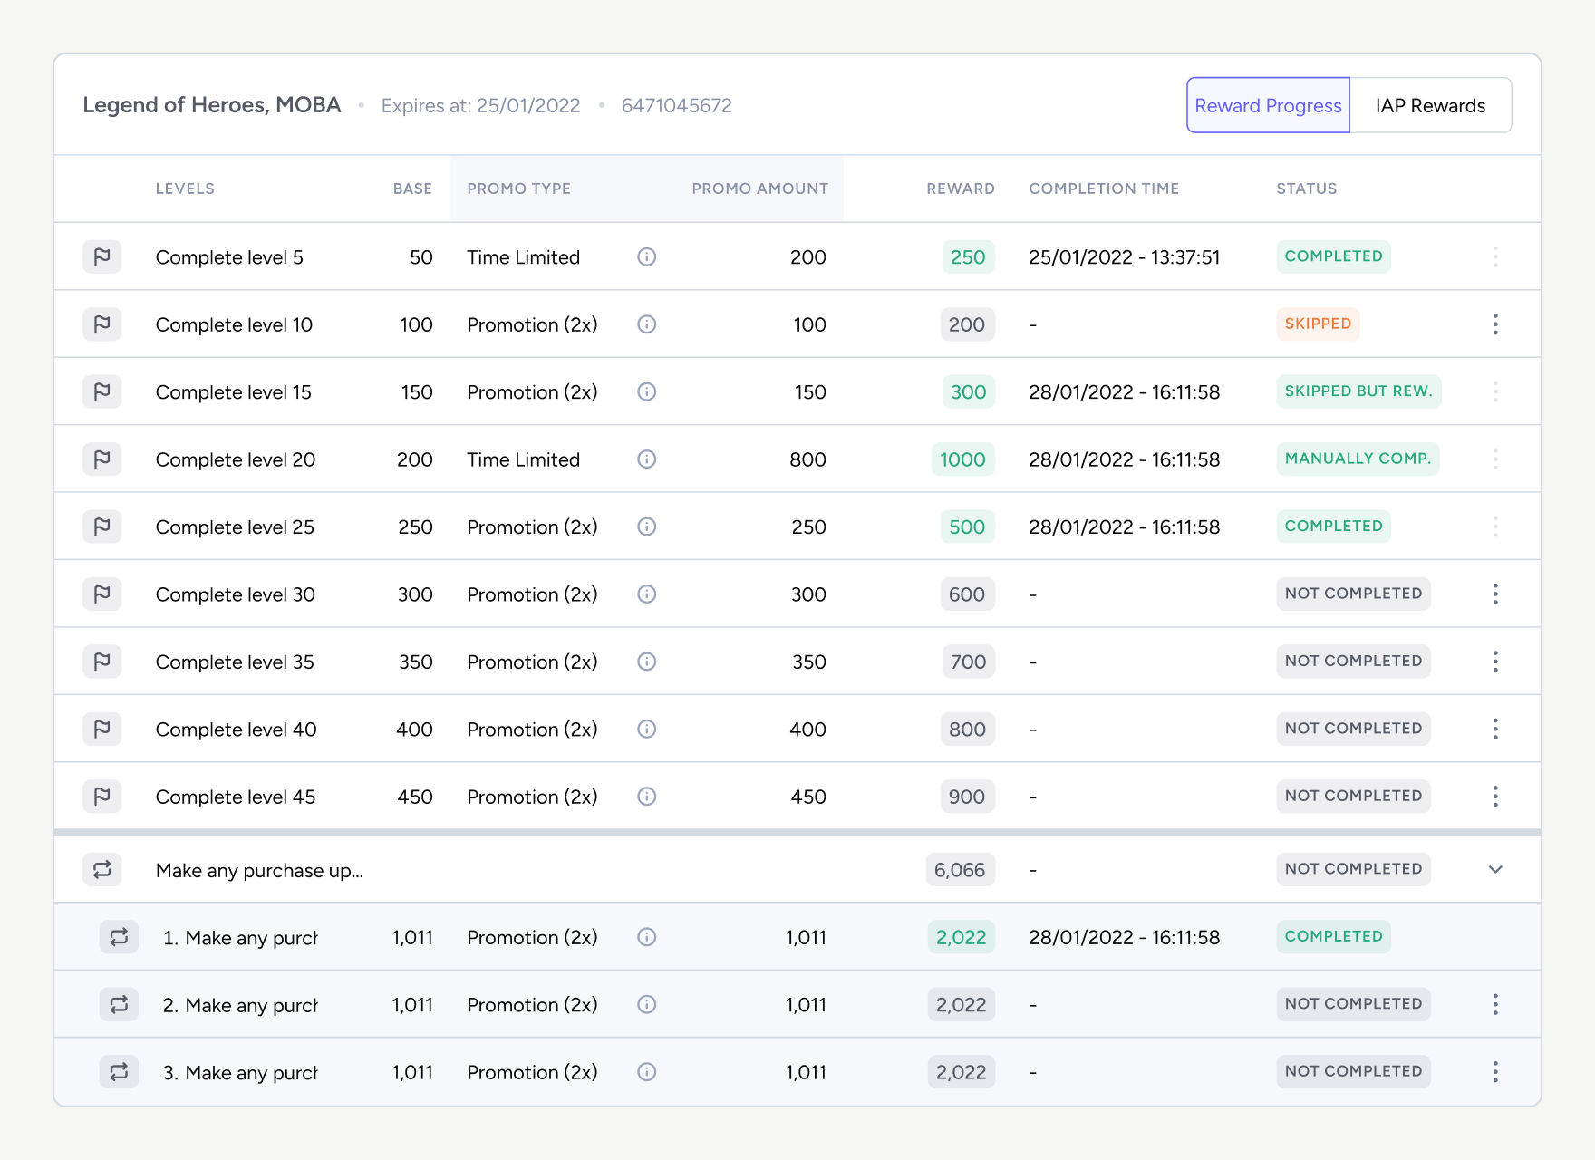Click the Status column header
This screenshot has height=1160, width=1595.
pos(1306,188)
